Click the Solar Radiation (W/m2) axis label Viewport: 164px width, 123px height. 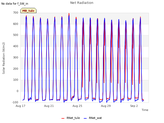(4, 58)
